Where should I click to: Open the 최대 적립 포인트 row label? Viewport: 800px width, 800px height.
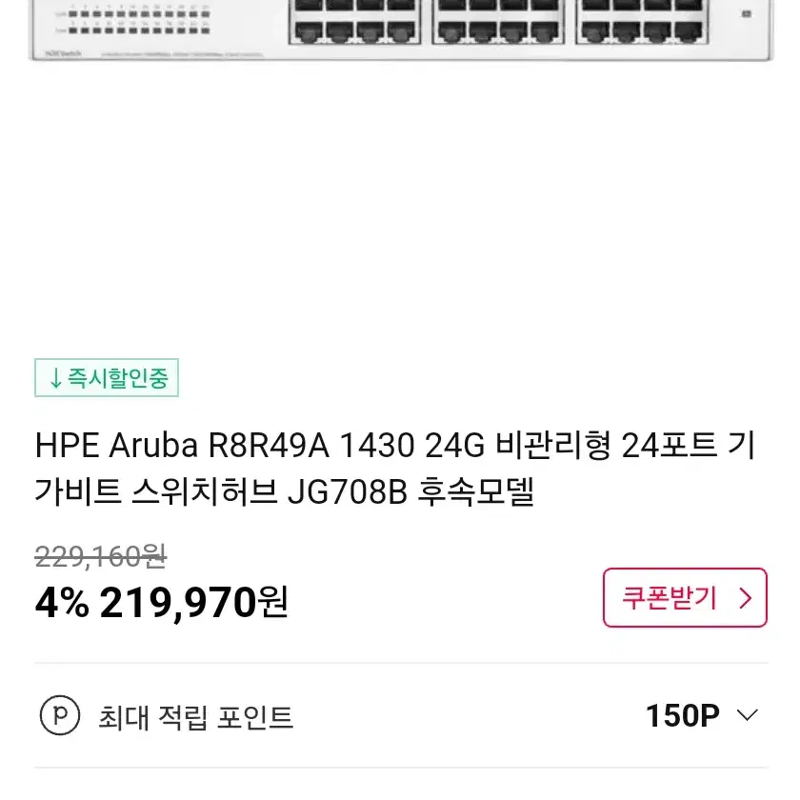pyautogui.click(x=195, y=717)
